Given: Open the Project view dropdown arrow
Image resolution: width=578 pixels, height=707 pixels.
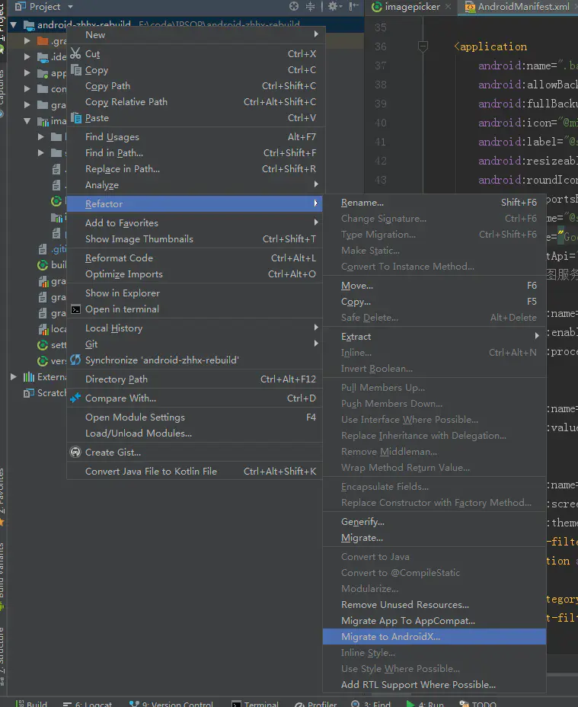Looking at the screenshot, I should [70, 7].
